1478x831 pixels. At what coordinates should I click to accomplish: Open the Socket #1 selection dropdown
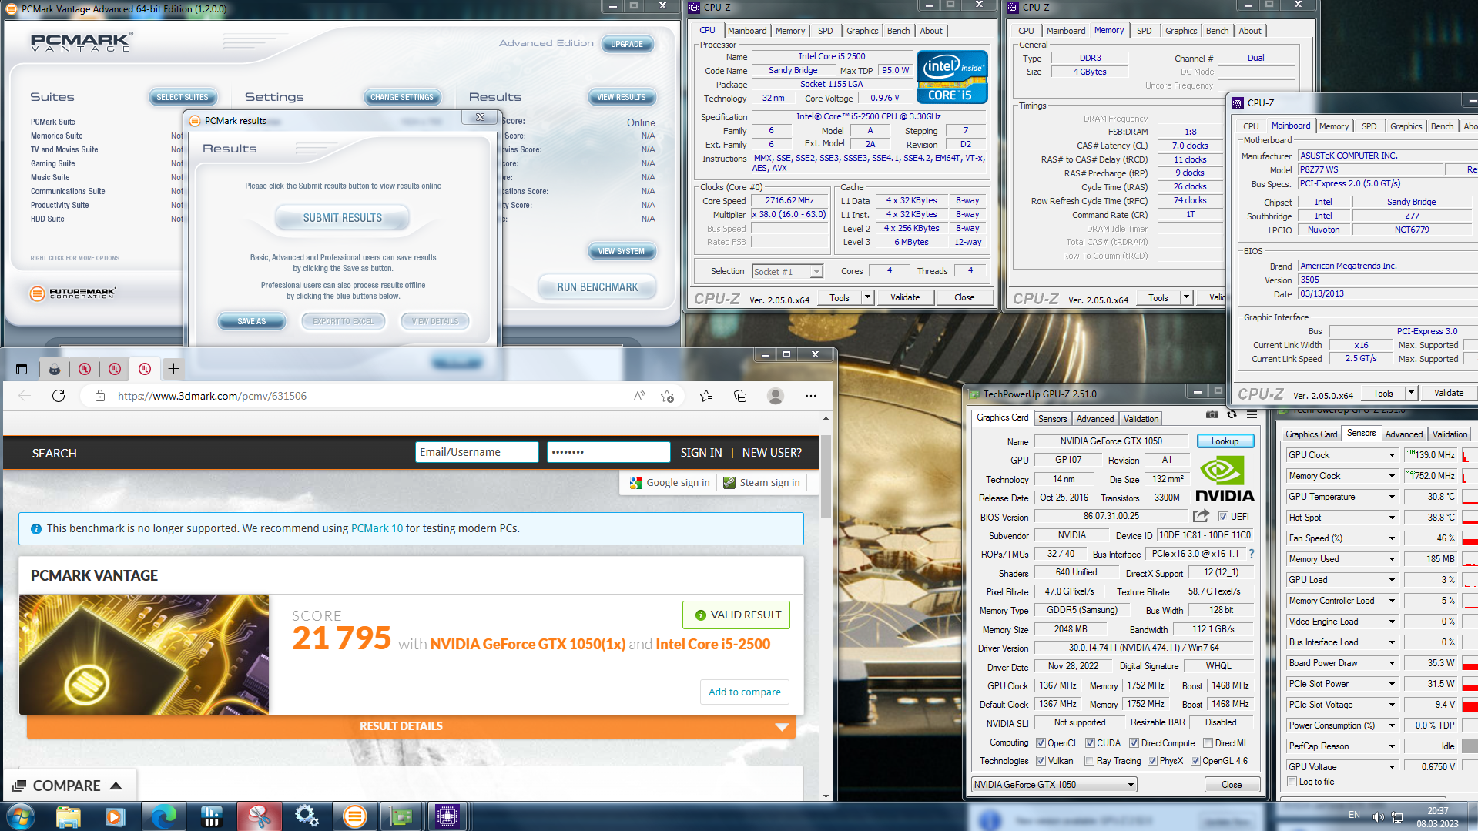[787, 271]
